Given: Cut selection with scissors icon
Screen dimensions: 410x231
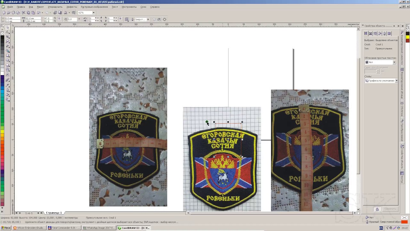Looking at the screenshot, I should (24, 13).
